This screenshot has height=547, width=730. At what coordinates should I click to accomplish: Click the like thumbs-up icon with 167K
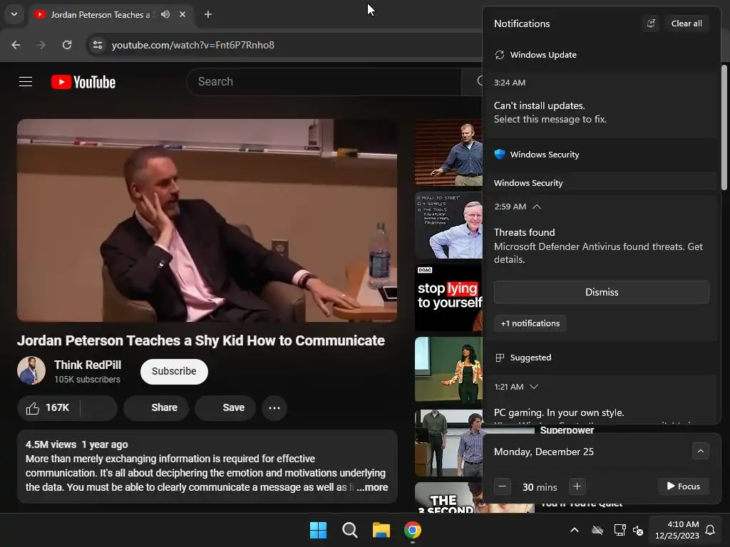(x=33, y=408)
